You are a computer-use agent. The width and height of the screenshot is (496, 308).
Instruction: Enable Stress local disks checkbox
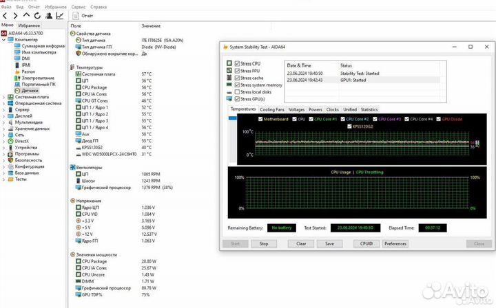pyautogui.click(x=237, y=92)
